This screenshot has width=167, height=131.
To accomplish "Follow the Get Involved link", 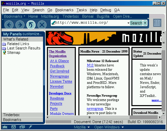I will pyautogui.click(x=59, y=71).
